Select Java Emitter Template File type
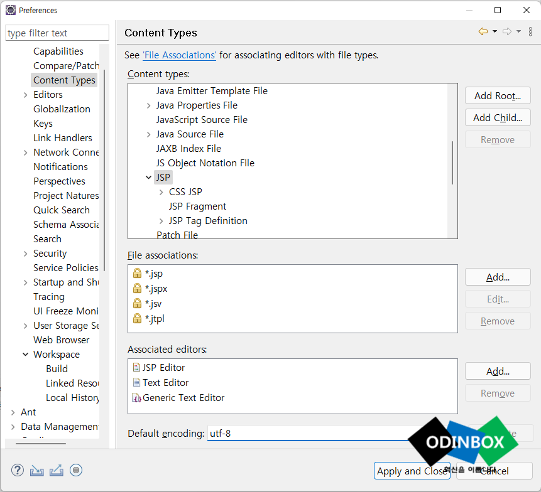 pos(212,91)
